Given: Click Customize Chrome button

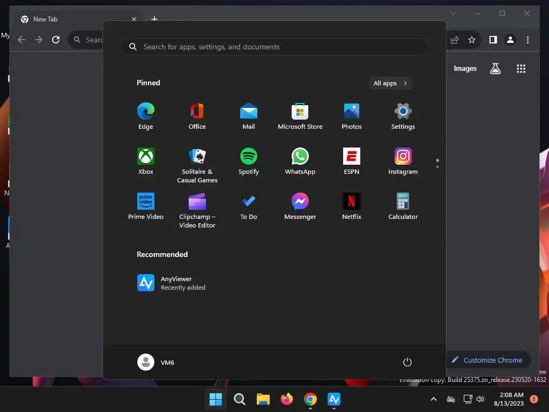Looking at the screenshot, I should coord(488,360).
